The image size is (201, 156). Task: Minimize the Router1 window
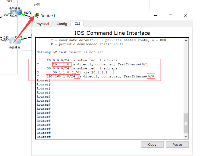156,16
